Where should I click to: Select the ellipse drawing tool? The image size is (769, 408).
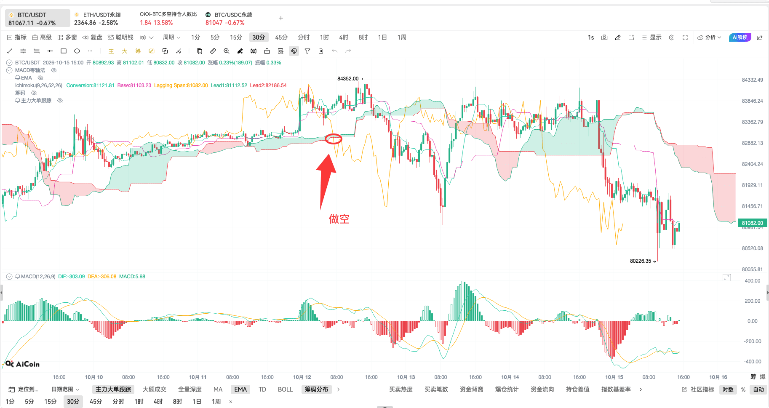tap(77, 51)
